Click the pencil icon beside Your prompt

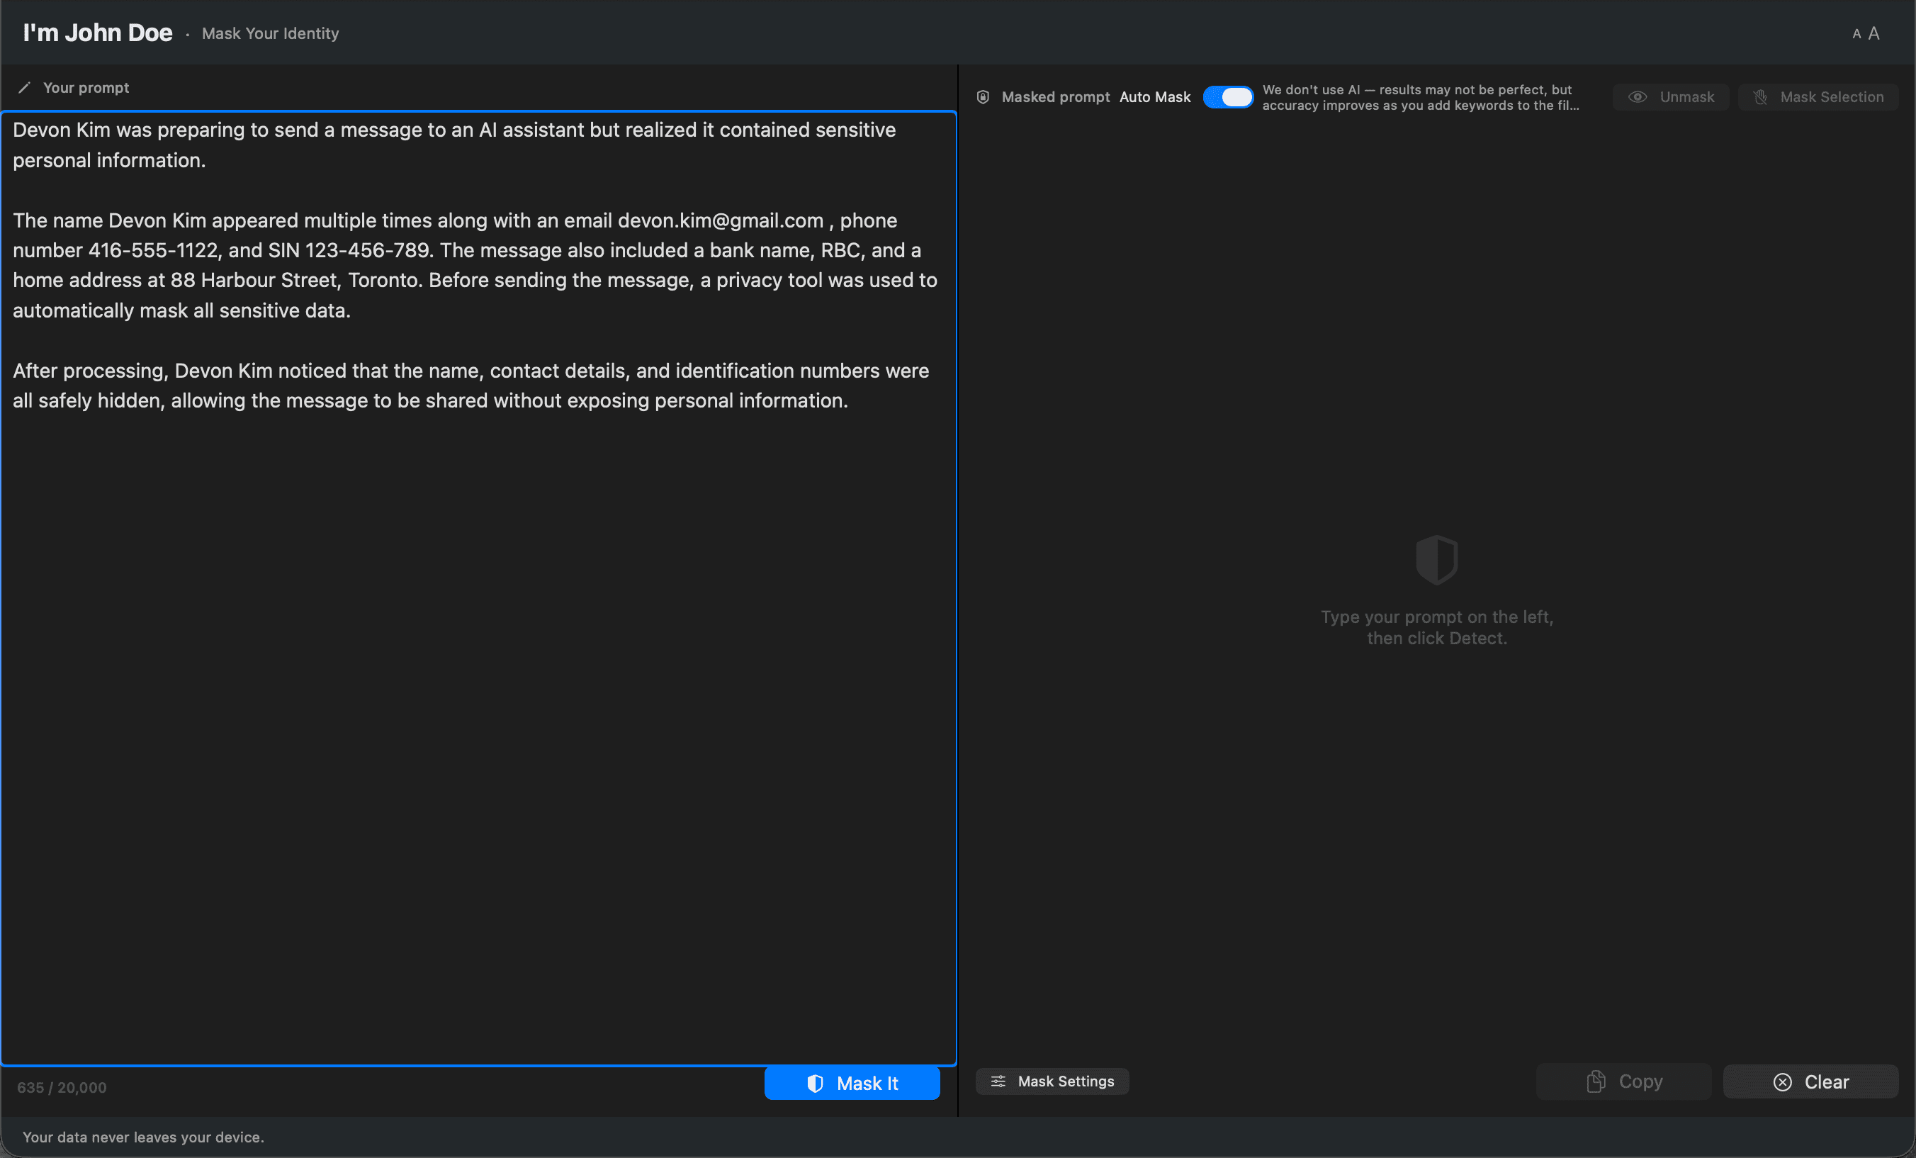coord(26,87)
